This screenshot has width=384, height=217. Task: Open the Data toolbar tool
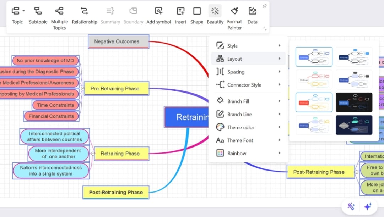[252, 11]
